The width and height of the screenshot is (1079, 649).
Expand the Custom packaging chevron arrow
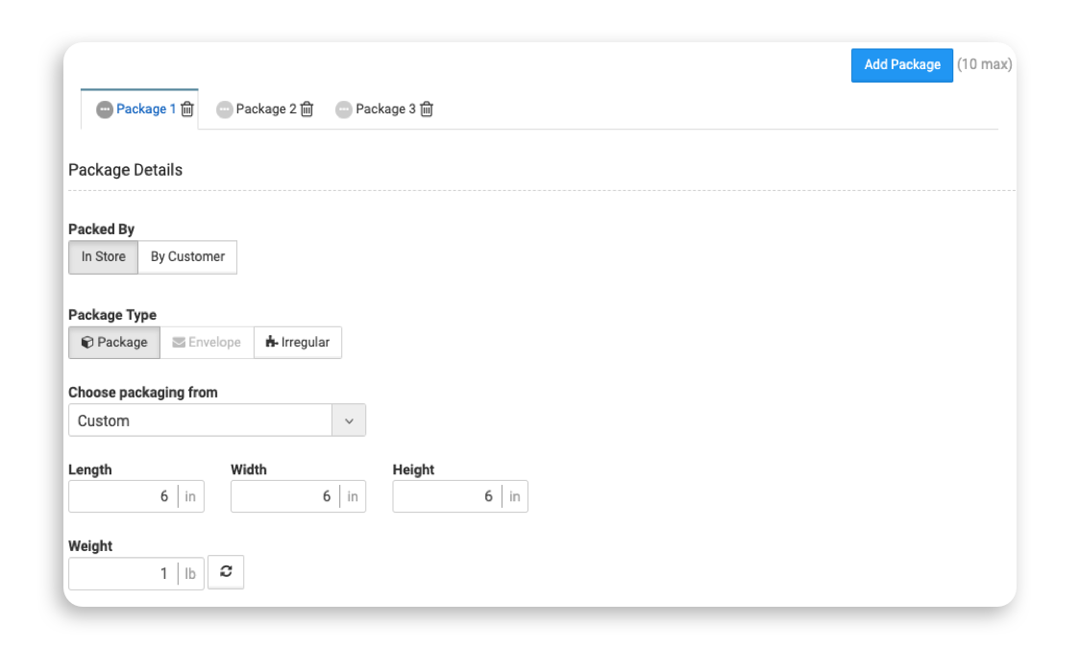pos(349,421)
